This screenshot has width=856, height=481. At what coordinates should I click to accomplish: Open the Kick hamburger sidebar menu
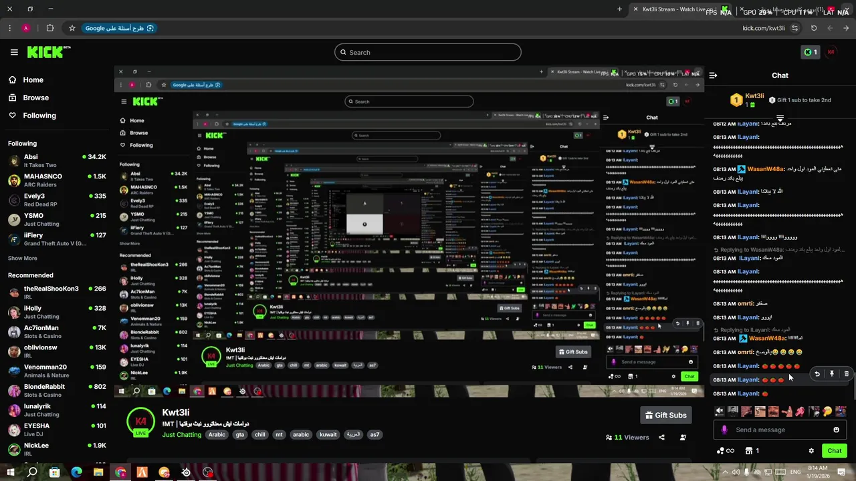[x=14, y=52]
